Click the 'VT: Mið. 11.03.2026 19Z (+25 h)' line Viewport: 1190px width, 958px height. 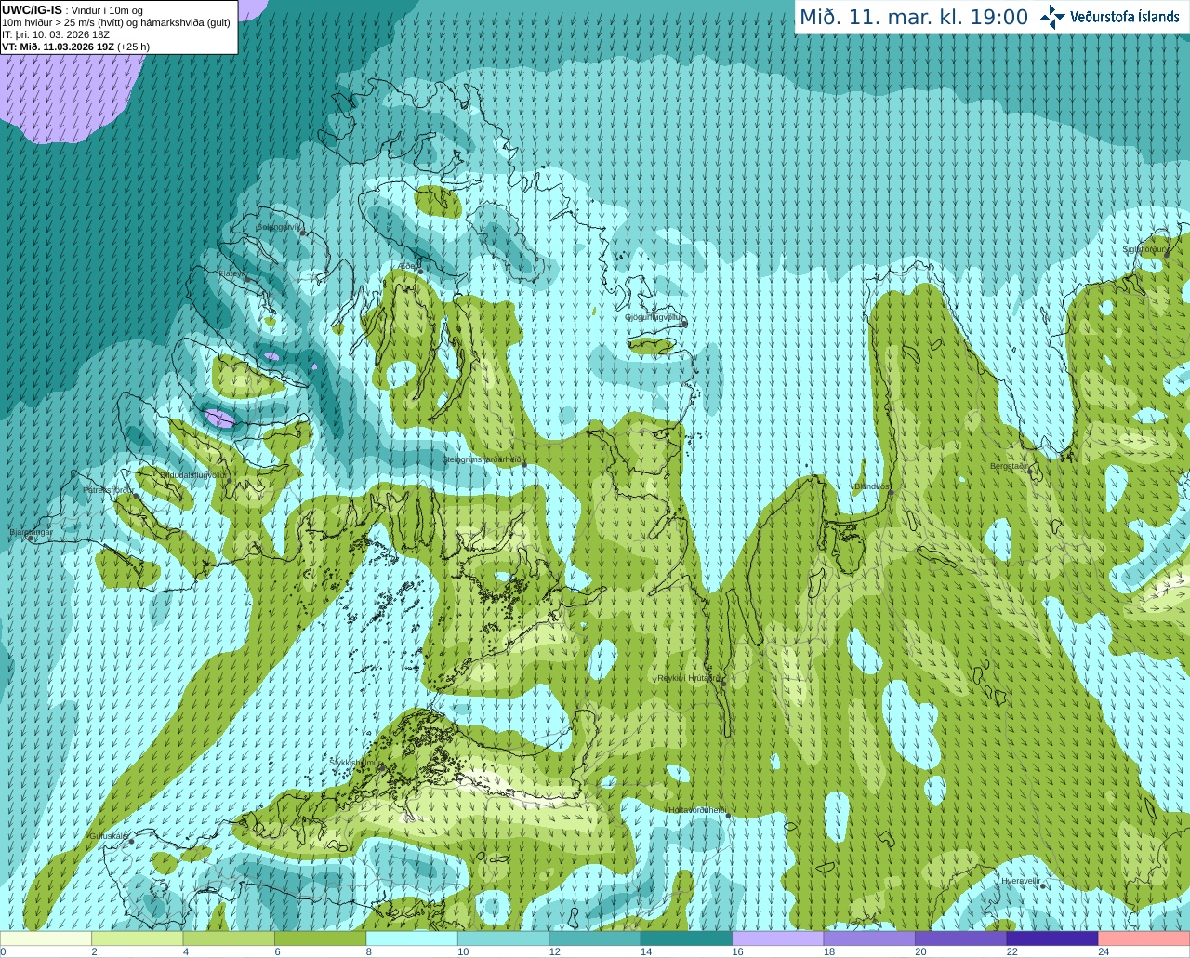[75, 47]
